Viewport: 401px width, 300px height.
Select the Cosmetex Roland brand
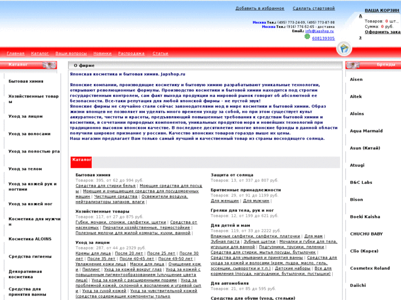click(370, 268)
